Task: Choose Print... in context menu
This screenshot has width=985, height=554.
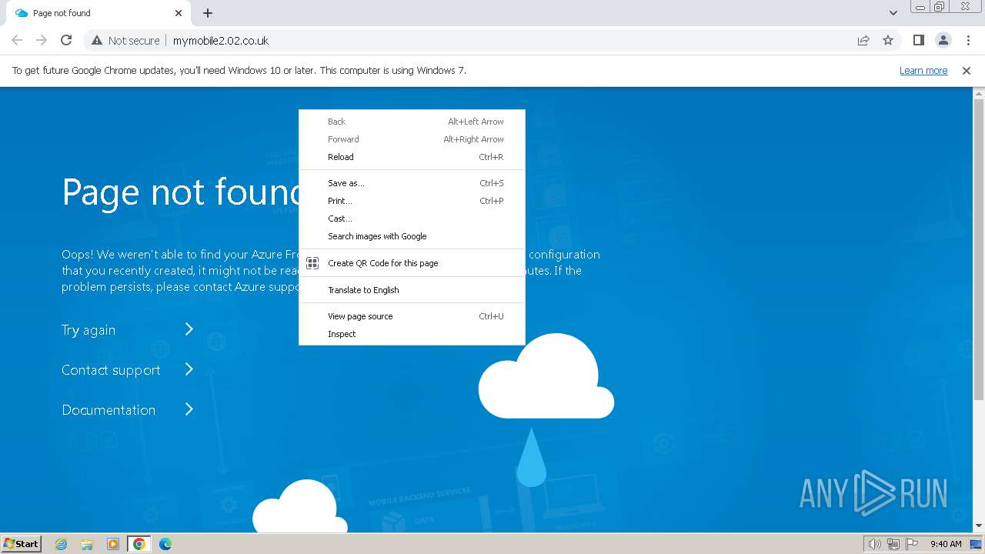Action: click(x=412, y=201)
